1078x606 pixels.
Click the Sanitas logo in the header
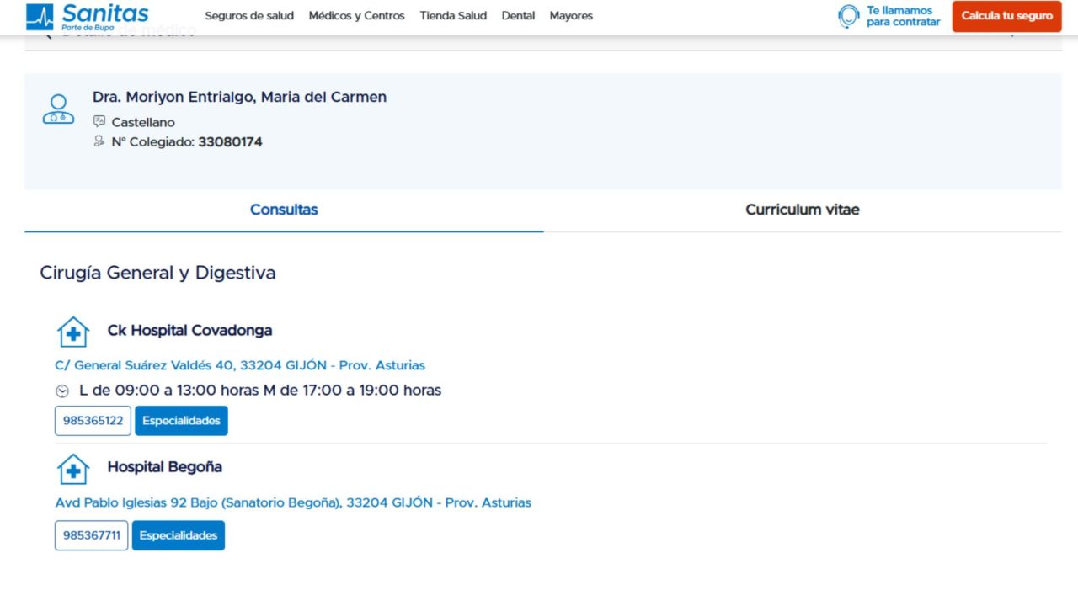pos(88,16)
